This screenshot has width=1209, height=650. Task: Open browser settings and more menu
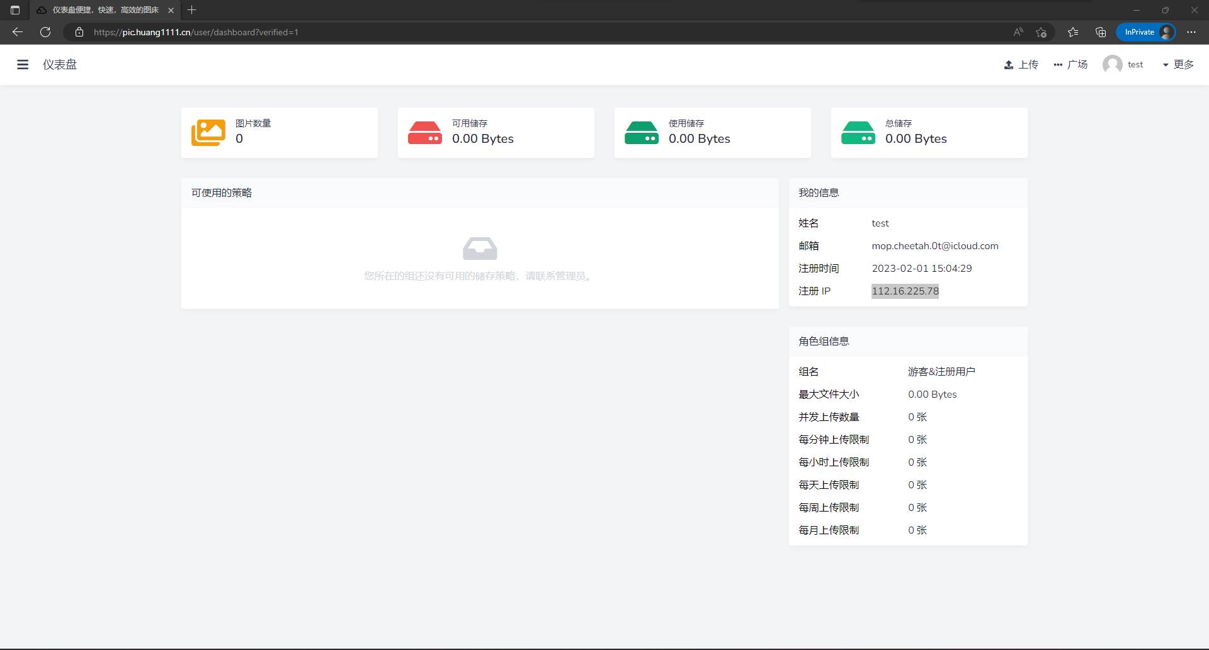[x=1191, y=32]
